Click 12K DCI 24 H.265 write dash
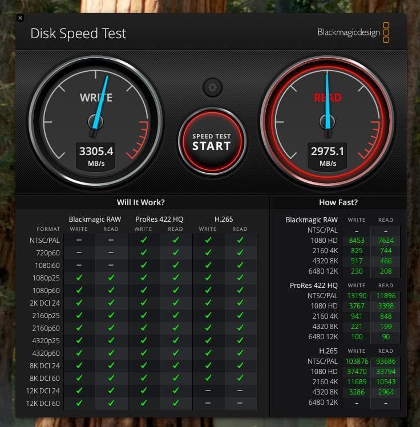 click(x=208, y=391)
